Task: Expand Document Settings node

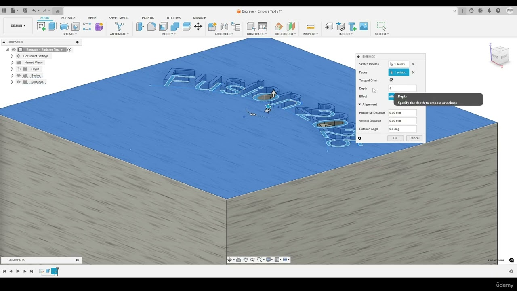Action: 12,56
